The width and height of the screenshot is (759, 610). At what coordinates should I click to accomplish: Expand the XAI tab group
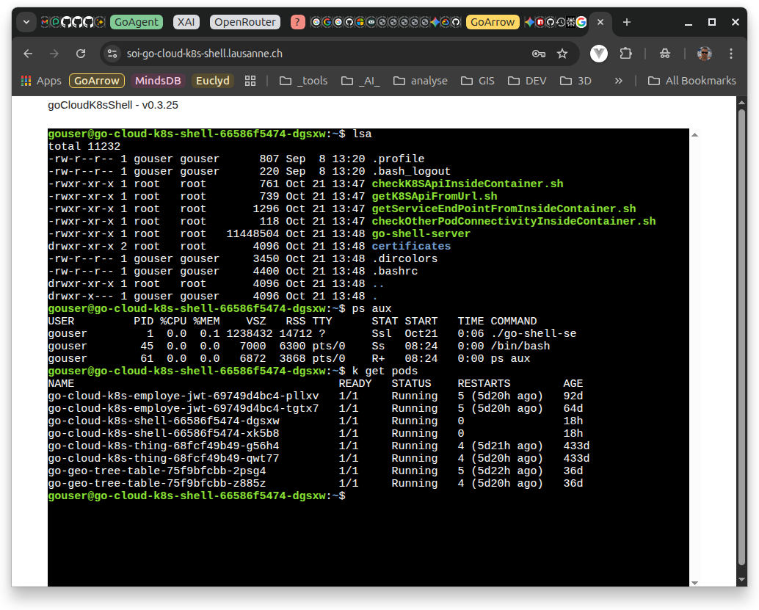click(186, 22)
